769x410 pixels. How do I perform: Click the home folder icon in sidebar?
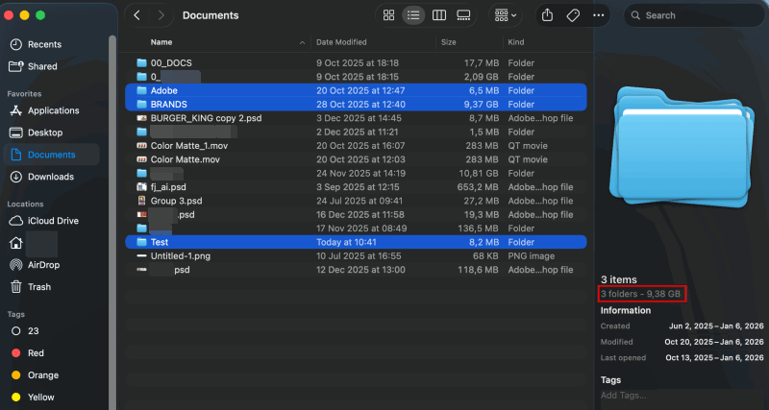point(16,243)
